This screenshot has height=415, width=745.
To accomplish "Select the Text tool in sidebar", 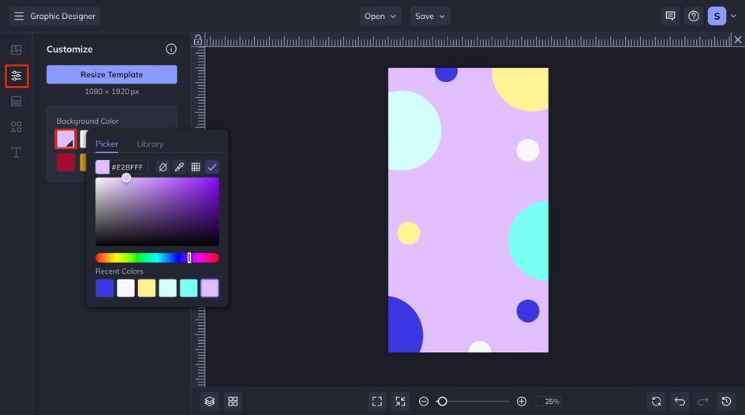I will [16, 152].
